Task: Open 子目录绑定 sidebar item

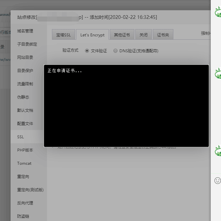Action: (x=27, y=44)
